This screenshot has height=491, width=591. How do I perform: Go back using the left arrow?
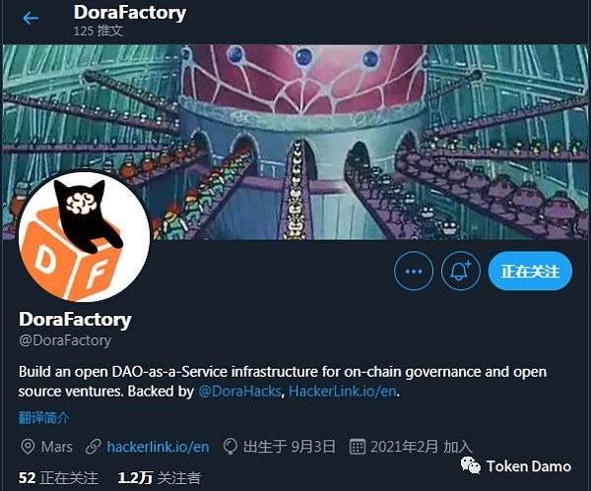31,18
